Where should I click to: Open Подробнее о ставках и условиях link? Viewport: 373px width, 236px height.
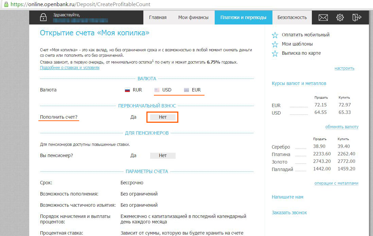tap(70, 68)
